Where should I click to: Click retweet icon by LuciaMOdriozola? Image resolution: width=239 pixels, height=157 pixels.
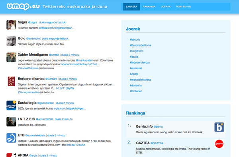tap(19, 68)
